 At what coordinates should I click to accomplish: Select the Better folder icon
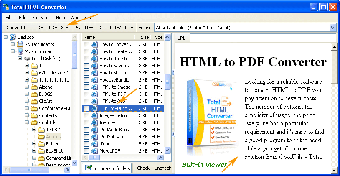41,144
